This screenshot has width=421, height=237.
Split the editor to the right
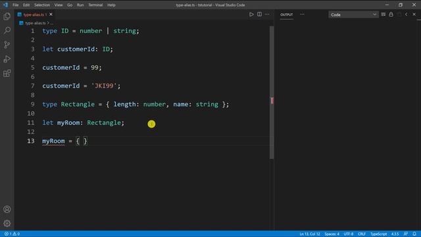pyautogui.click(x=259, y=14)
